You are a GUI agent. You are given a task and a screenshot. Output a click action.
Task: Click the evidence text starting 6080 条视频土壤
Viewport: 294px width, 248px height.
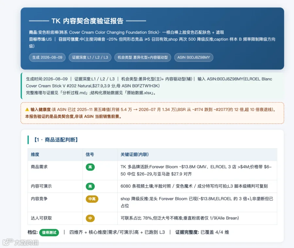pyautogui.click(x=194, y=186)
